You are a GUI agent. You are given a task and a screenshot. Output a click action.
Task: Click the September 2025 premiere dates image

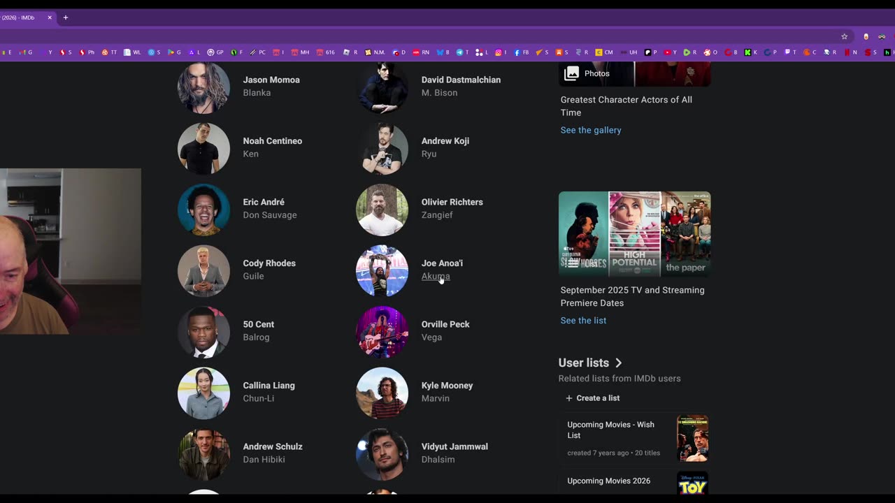(x=634, y=234)
